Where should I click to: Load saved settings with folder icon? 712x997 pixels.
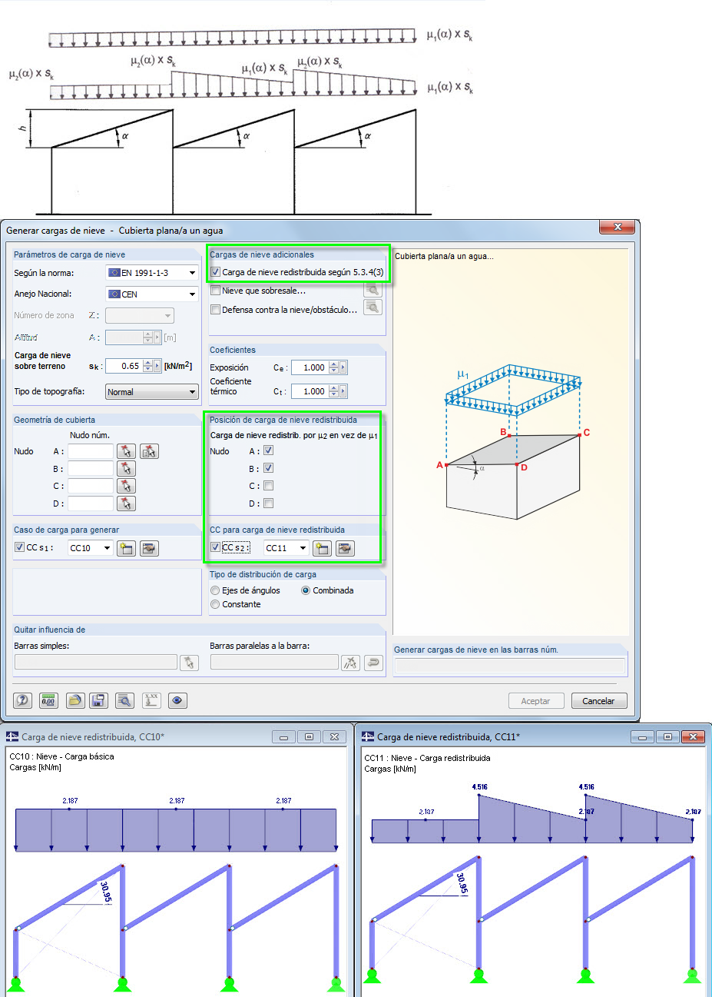pyautogui.click(x=74, y=700)
